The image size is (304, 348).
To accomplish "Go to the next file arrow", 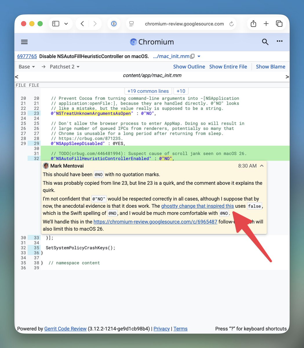I will tap(287, 77).
